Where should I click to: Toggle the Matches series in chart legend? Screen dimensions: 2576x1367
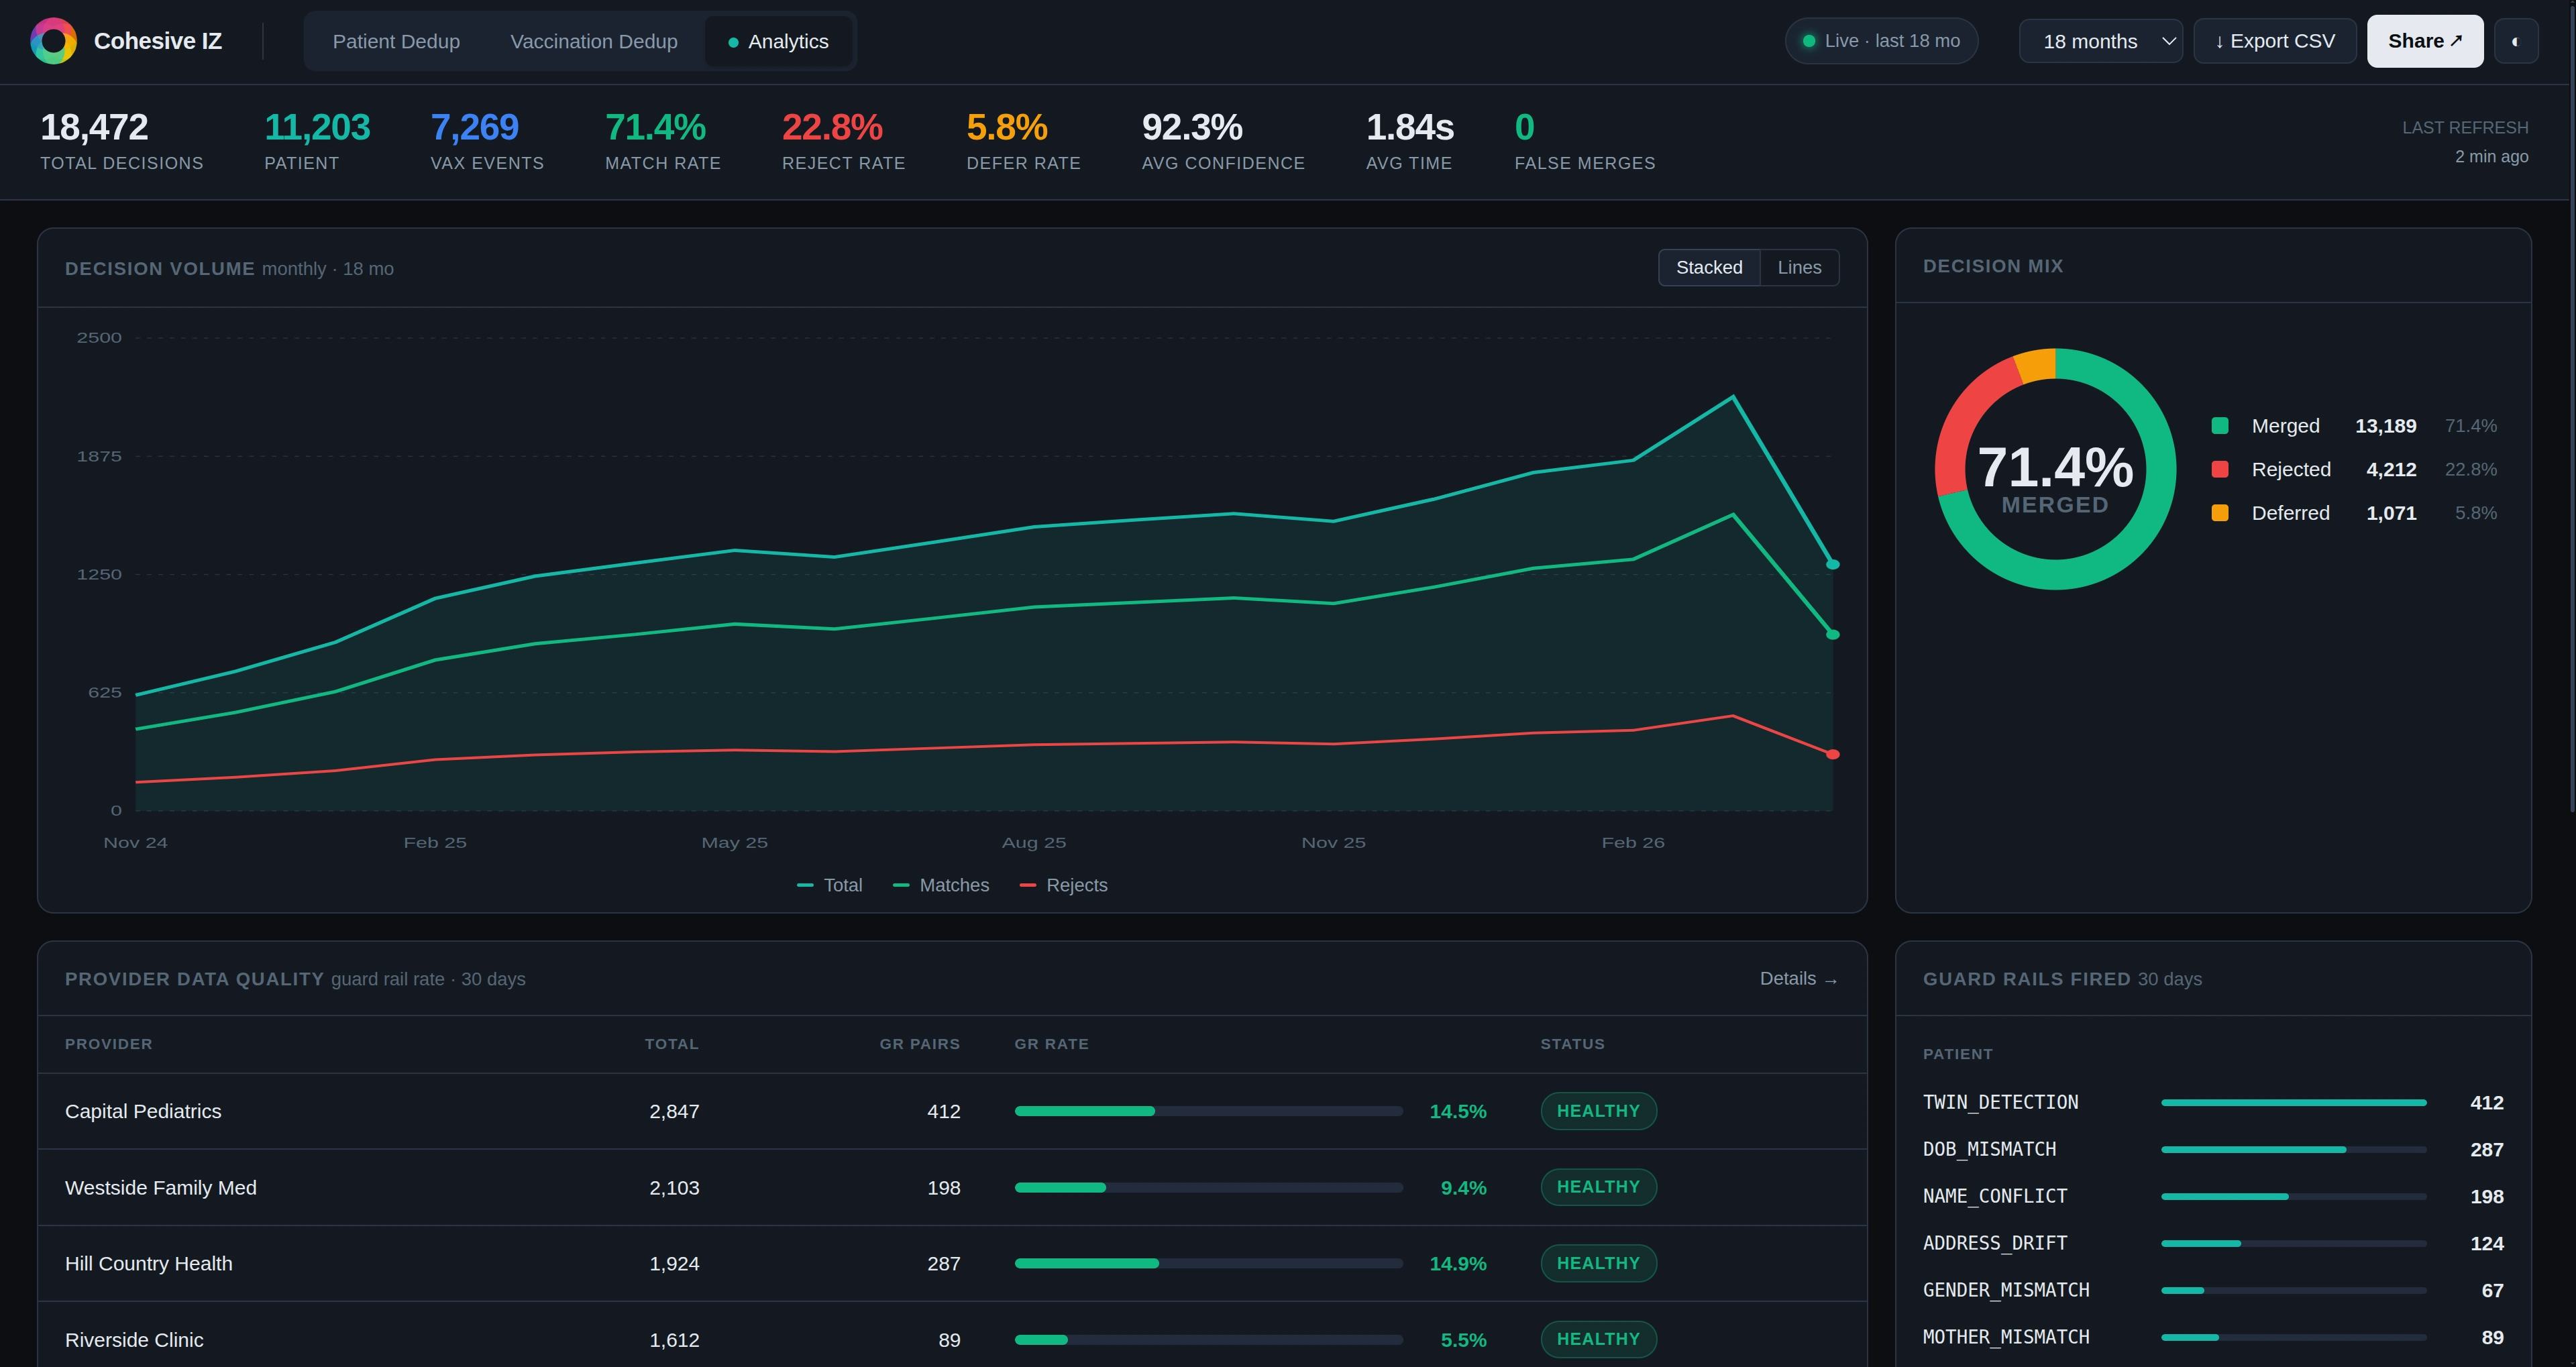pos(940,885)
